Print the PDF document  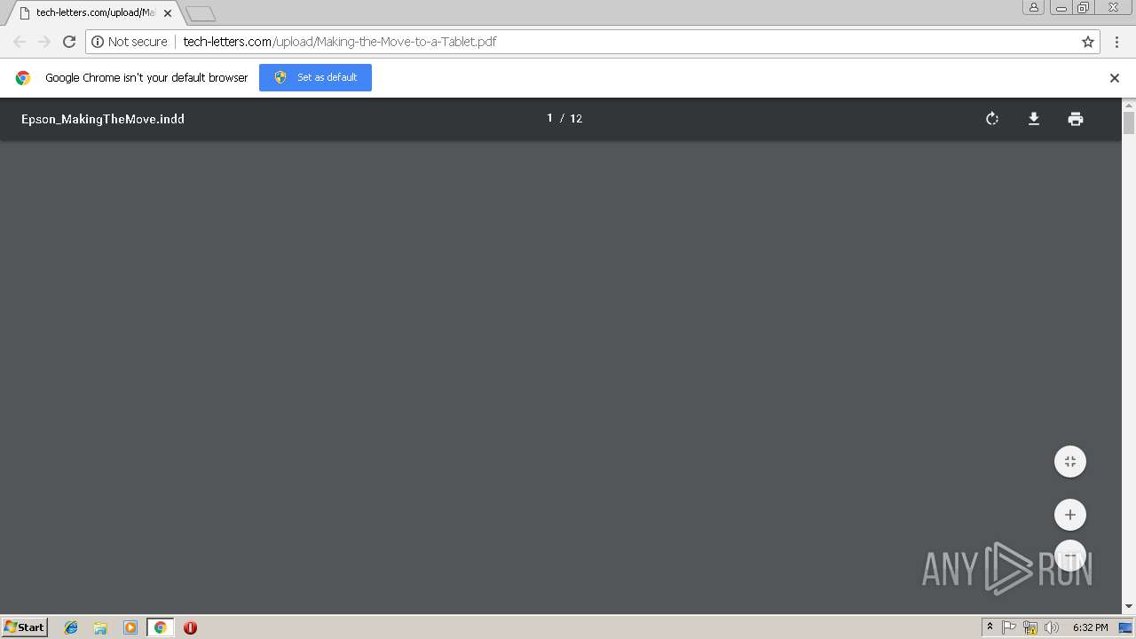1076,119
